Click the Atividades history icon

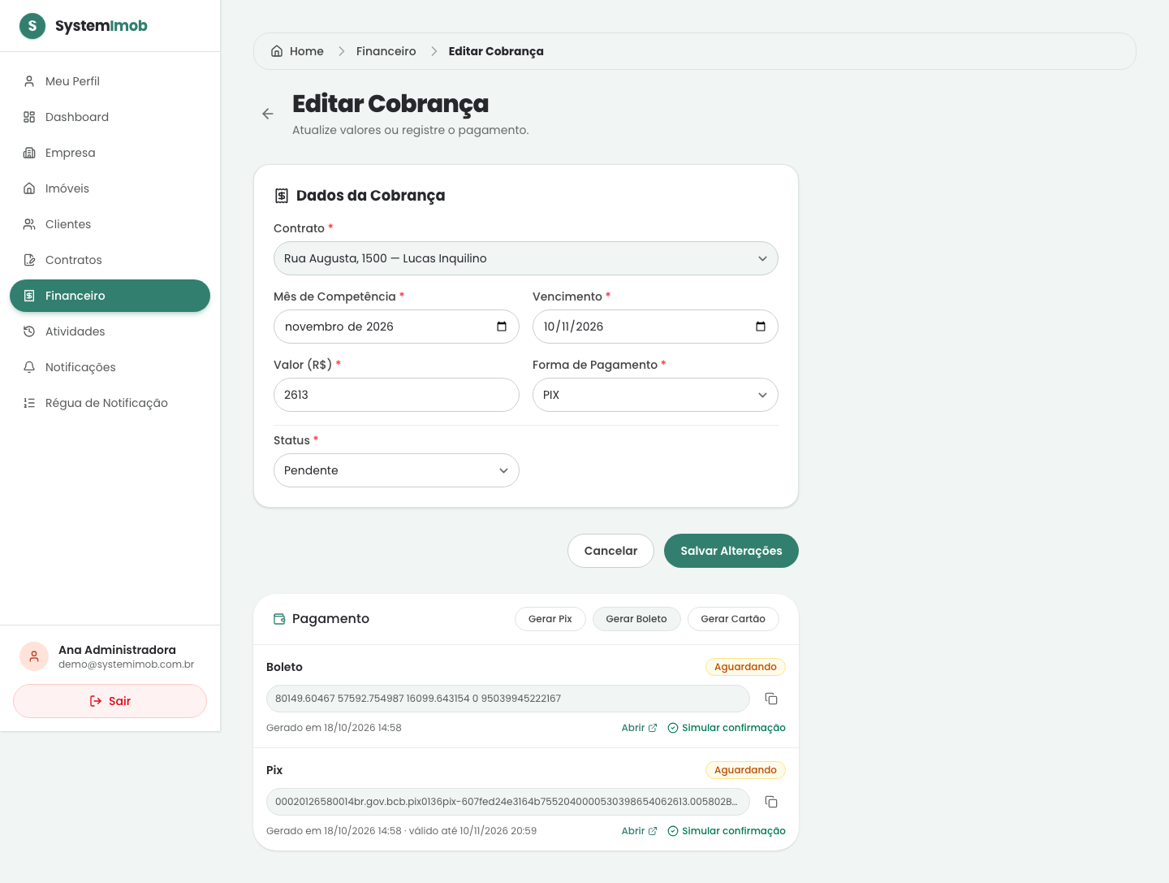29,331
